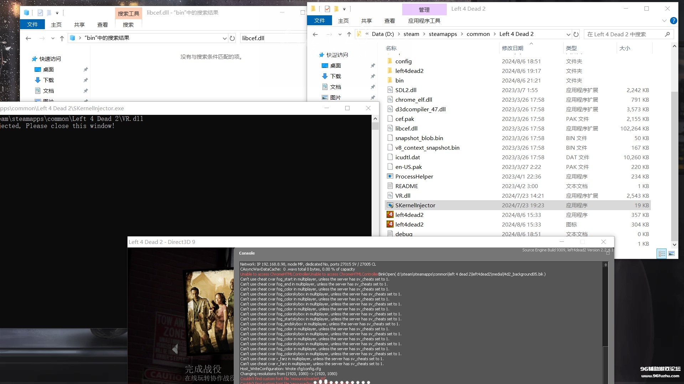This screenshot has width=684, height=384.
Task: Expand the ribbon in Left 4 Dead 2 explorer
Action: [664, 21]
